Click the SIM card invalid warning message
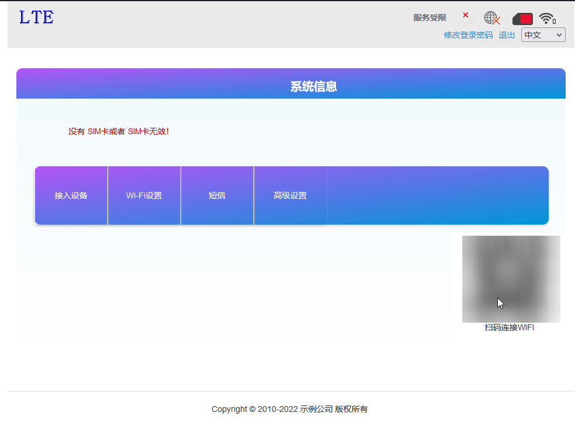The image size is (575, 423). click(x=119, y=131)
